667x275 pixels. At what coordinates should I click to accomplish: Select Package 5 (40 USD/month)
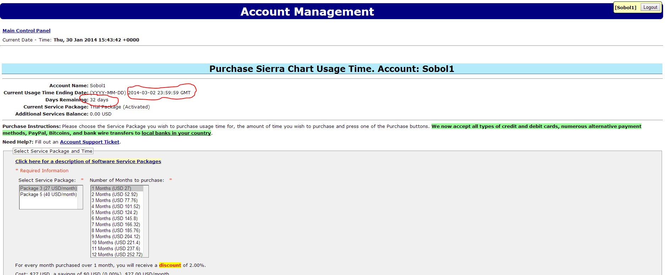point(48,195)
